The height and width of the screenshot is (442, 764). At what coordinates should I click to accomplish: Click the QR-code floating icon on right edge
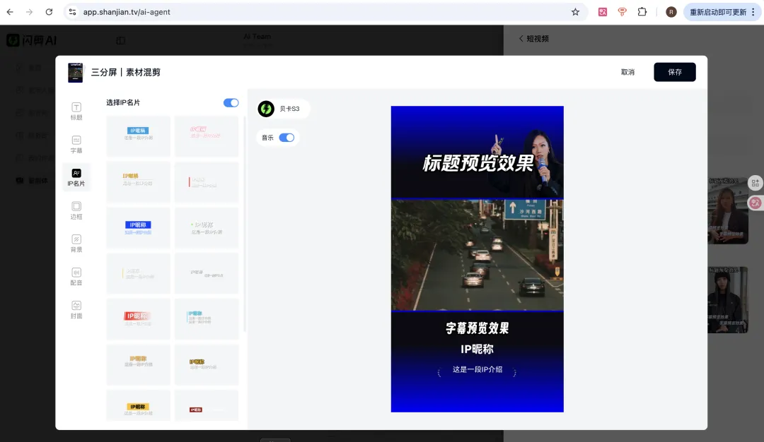(756, 183)
